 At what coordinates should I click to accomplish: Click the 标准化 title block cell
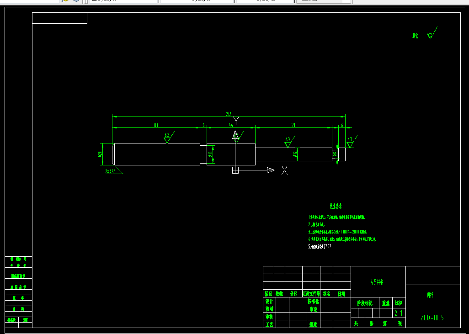(313, 301)
